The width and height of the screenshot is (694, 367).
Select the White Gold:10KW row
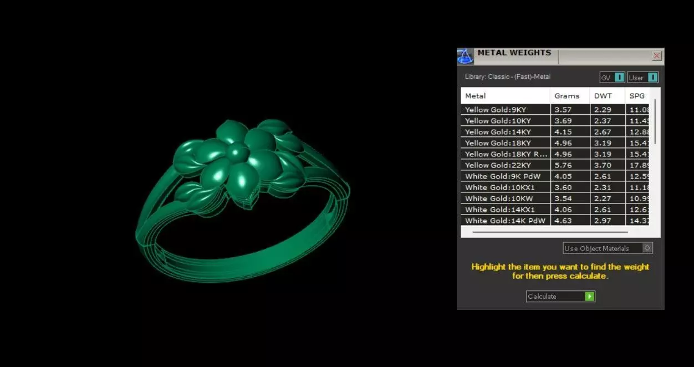click(555, 198)
